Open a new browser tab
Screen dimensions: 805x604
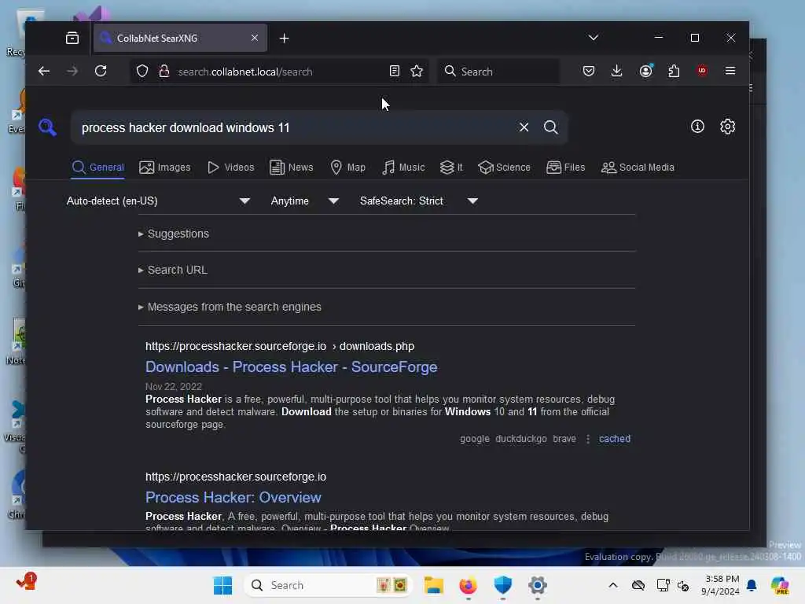pyautogui.click(x=284, y=38)
